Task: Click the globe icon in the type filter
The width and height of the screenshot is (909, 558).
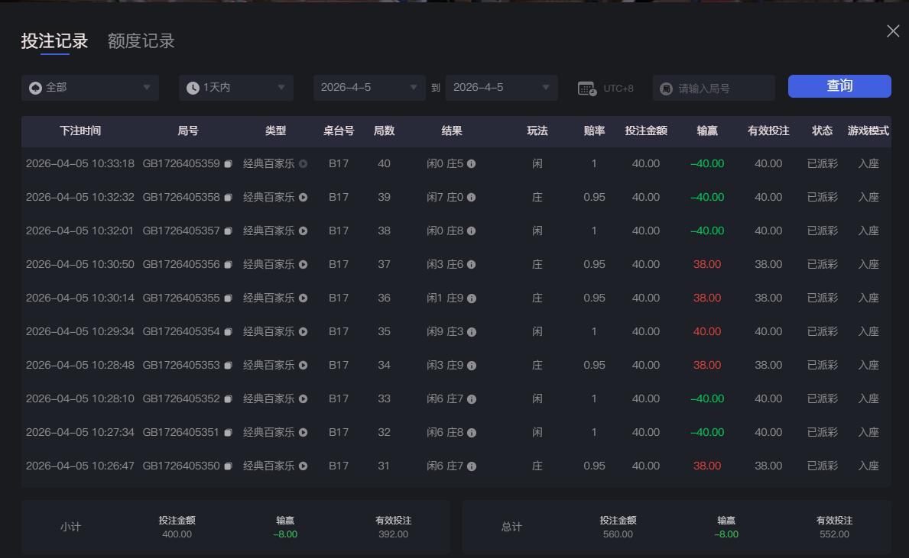Action: [x=34, y=87]
